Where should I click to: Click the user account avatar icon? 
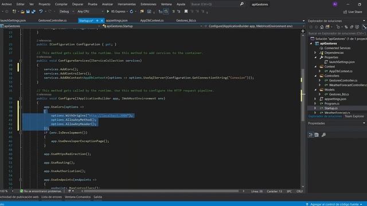coord(335,4)
